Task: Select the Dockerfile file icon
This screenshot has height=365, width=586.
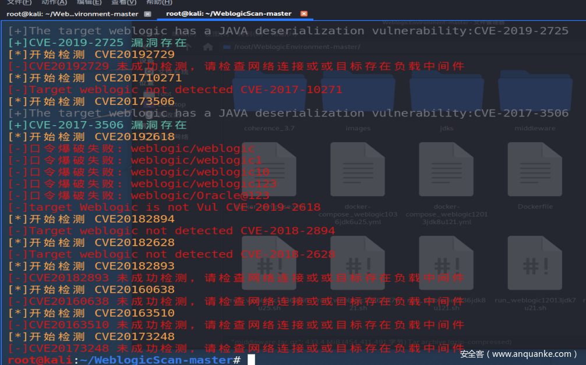Action: (535, 170)
